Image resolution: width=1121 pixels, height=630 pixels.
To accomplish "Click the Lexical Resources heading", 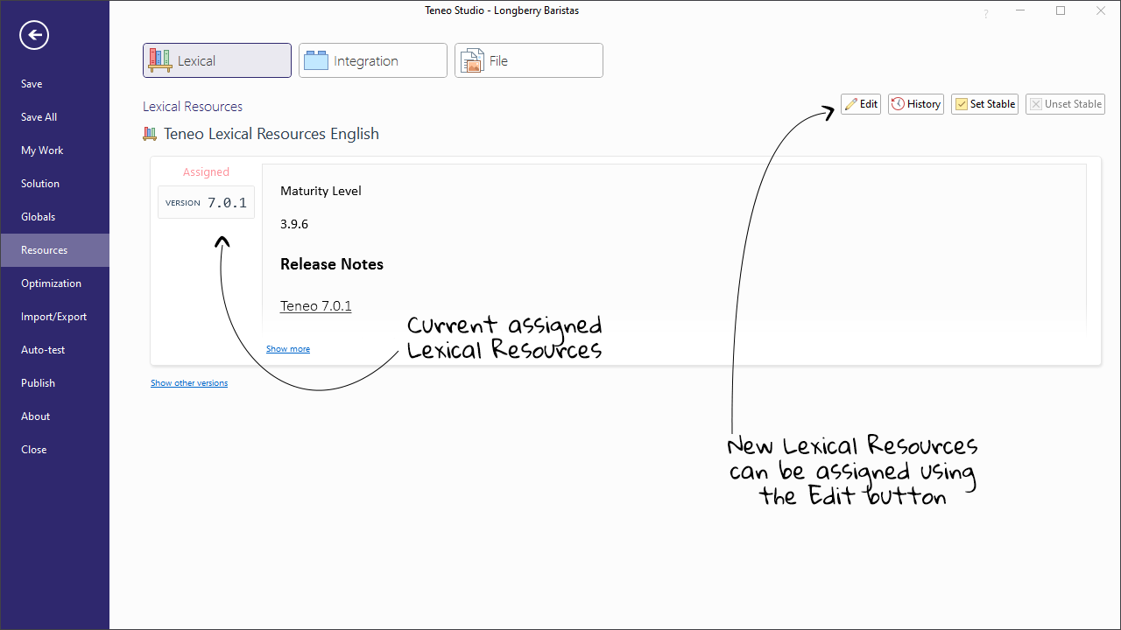I will [x=193, y=107].
